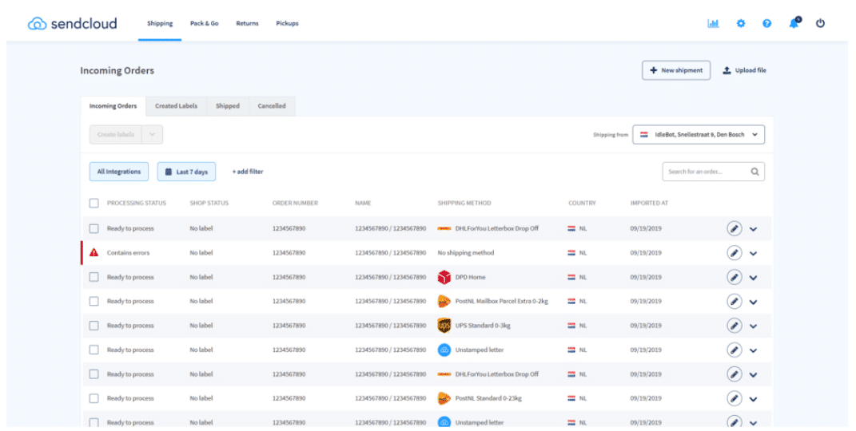Click Upload file

coord(744,70)
